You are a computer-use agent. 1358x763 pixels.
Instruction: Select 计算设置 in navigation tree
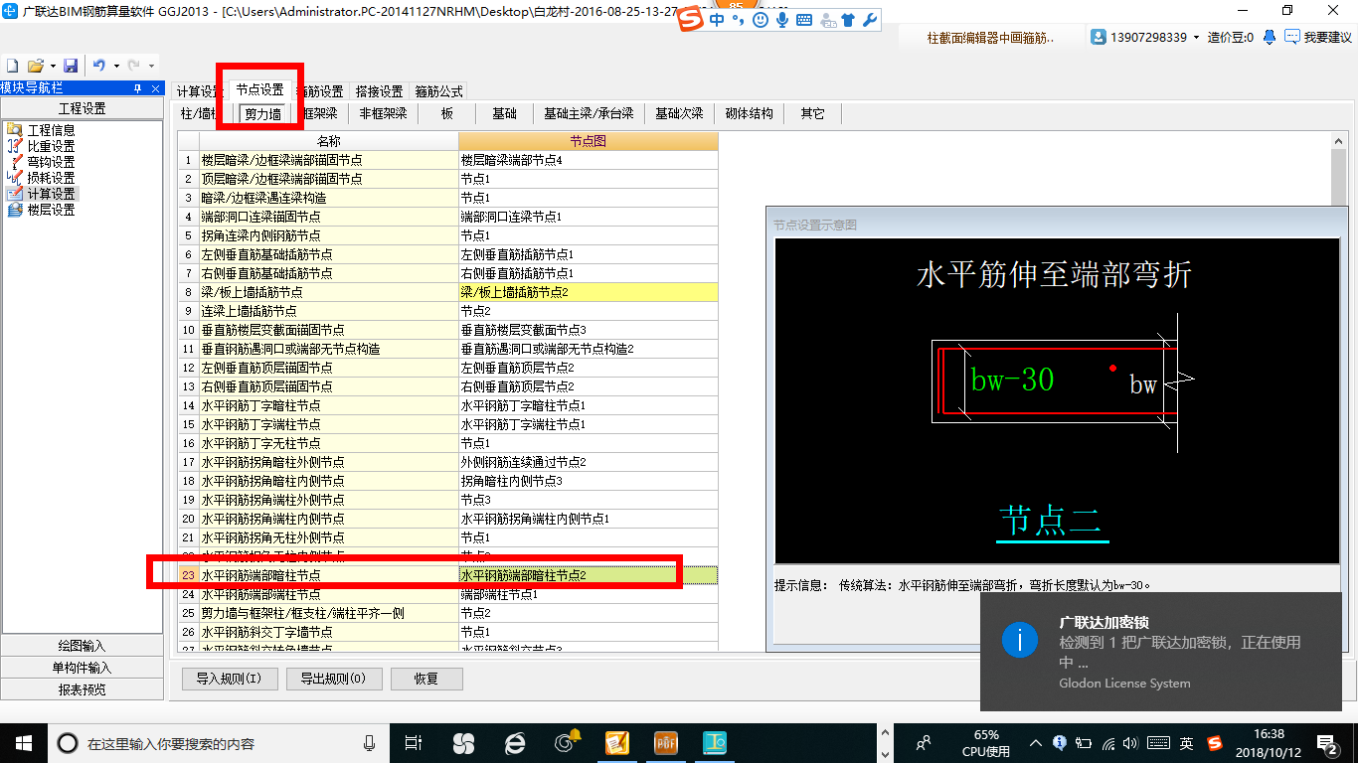(50, 194)
